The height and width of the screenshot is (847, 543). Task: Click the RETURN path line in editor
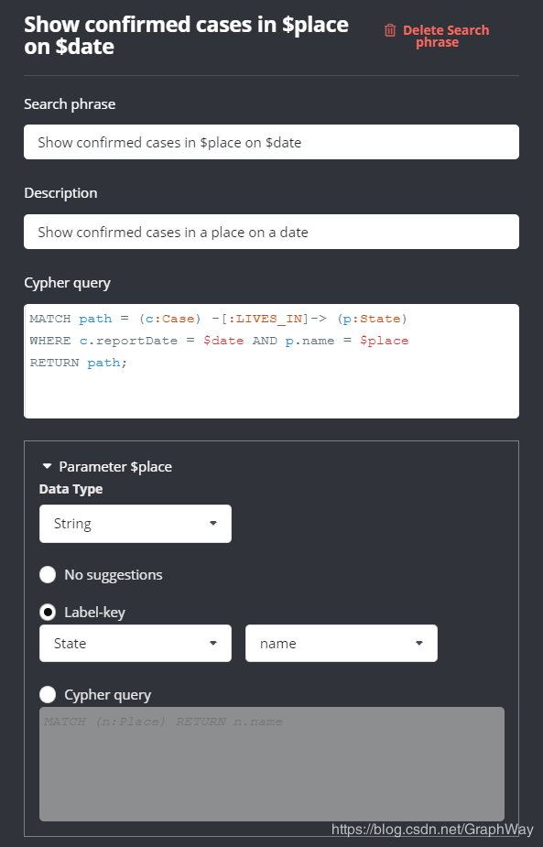point(79,363)
